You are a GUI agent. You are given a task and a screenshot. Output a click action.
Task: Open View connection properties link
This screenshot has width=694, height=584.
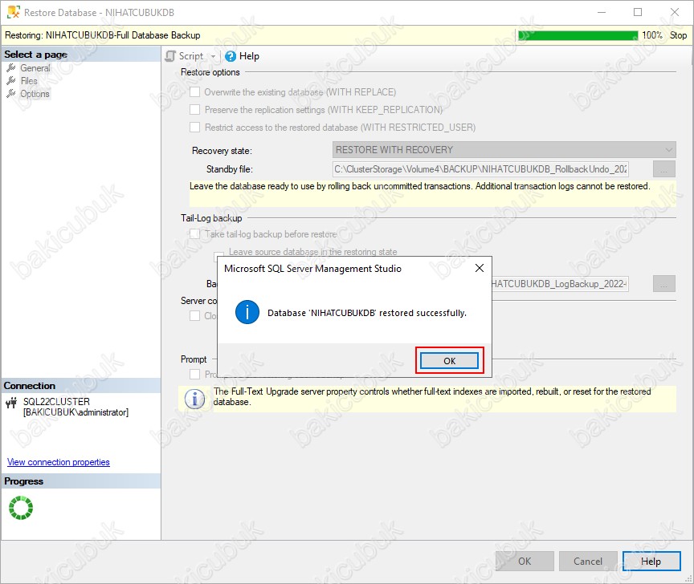click(x=58, y=462)
